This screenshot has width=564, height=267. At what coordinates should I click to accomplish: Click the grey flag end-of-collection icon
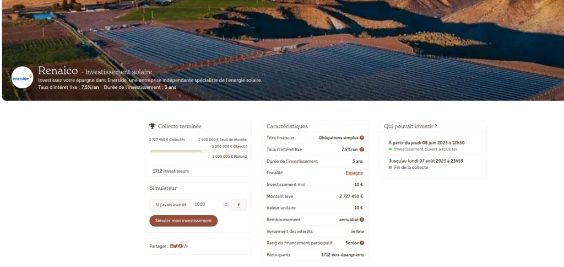pos(391,167)
